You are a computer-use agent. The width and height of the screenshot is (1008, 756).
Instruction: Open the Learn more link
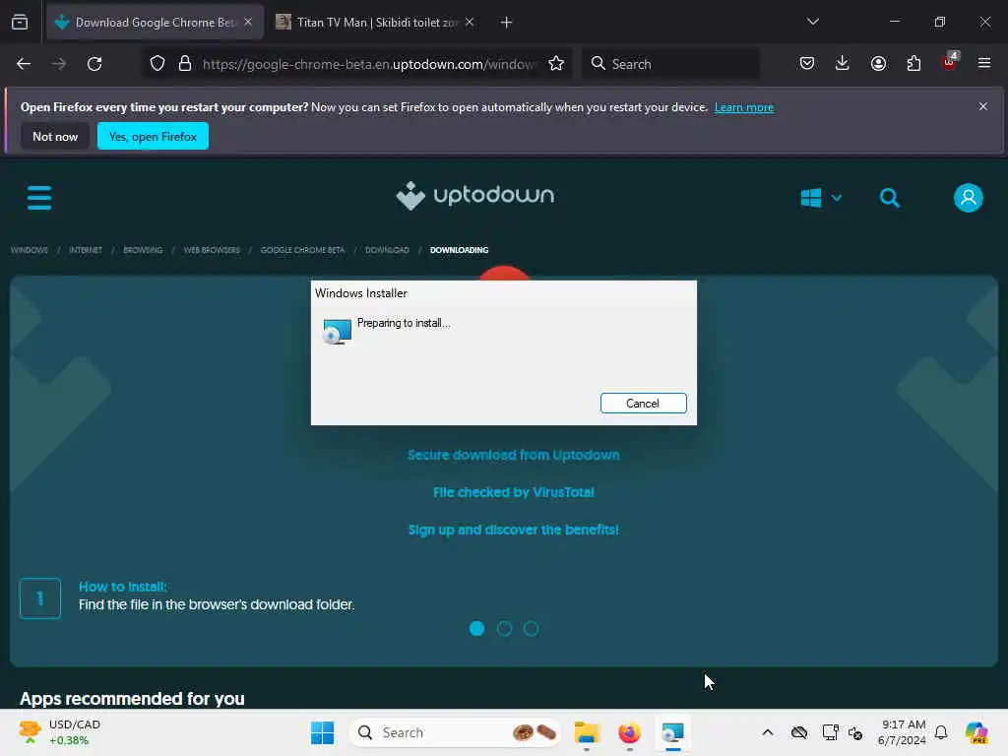coord(744,107)
